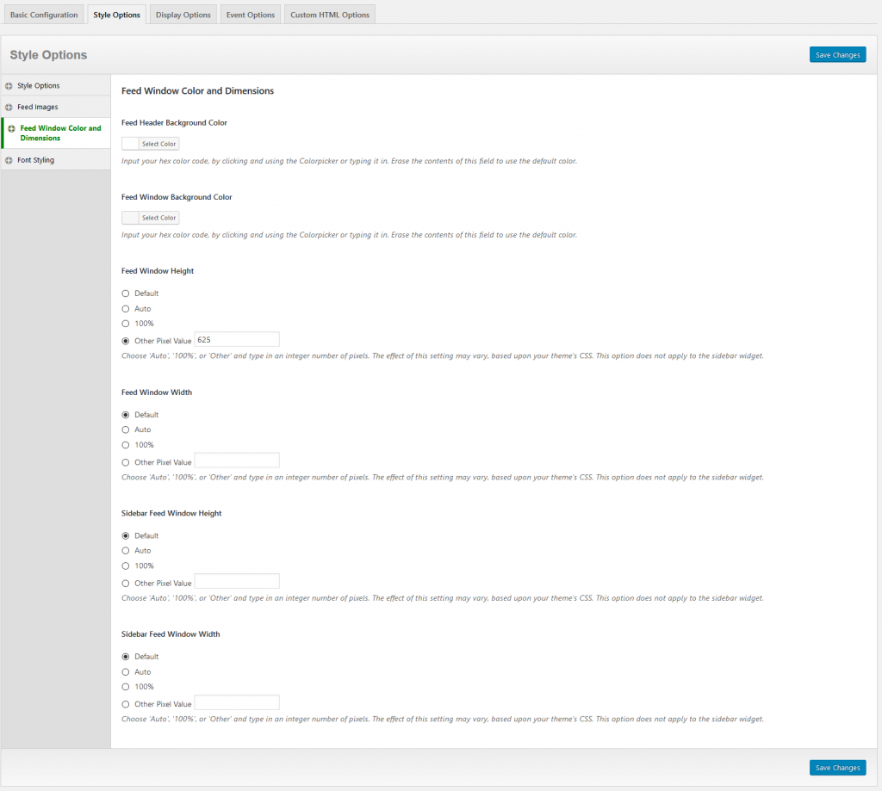Click the icon beside Style Options in sidebar

point(9,86)
